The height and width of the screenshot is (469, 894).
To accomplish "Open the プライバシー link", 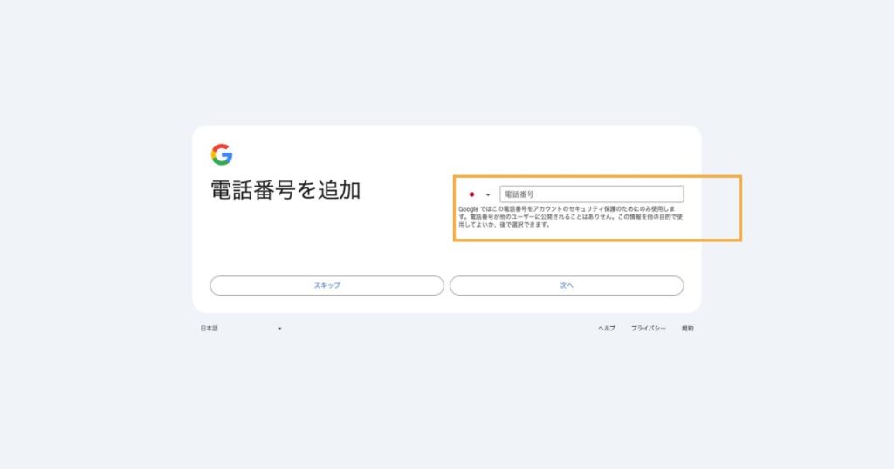I will click(649, 329).
